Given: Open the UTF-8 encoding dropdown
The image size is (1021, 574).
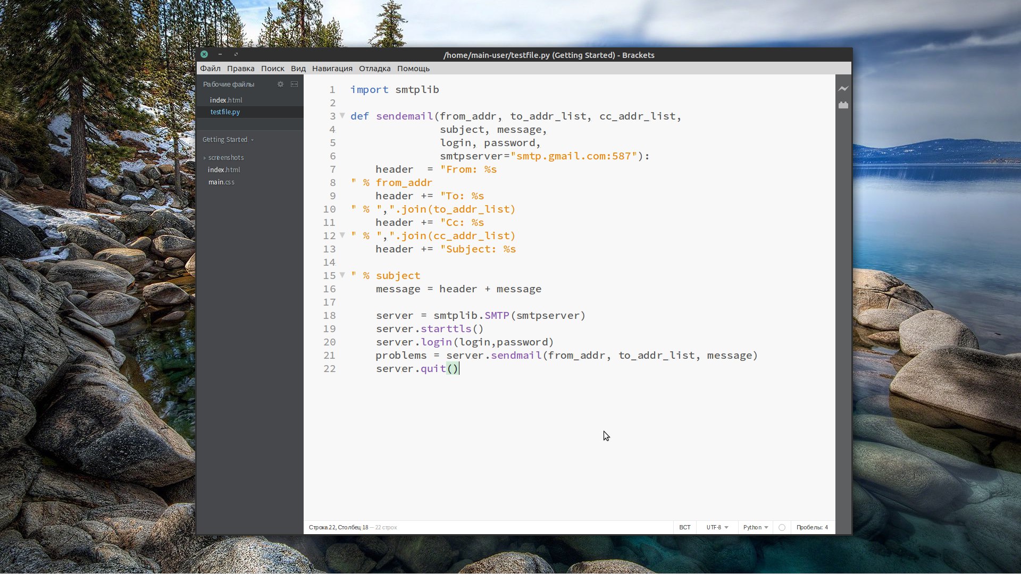Looking at the screenshot, I should [x=717, y=527].
